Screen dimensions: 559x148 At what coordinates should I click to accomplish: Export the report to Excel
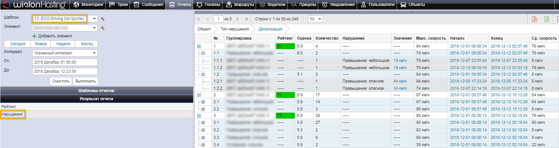click(x=546, y=19)
